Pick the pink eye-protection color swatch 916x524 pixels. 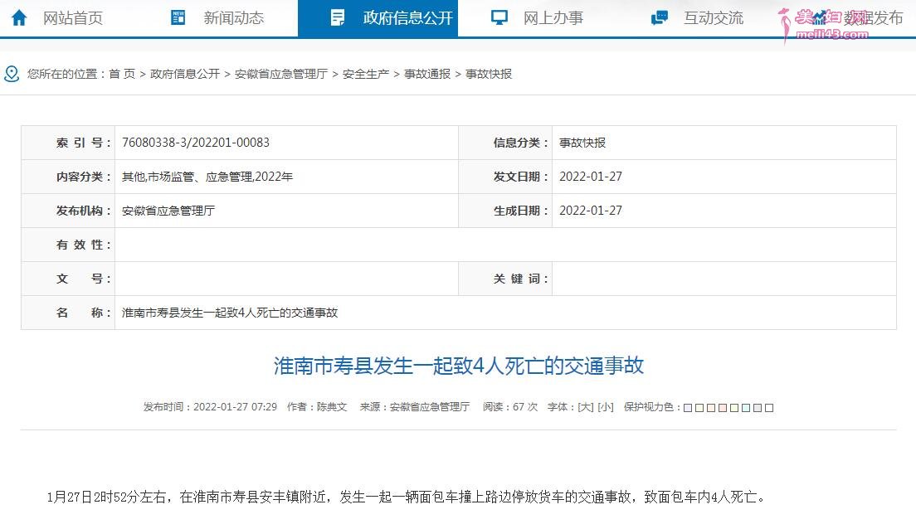[723, 408]
